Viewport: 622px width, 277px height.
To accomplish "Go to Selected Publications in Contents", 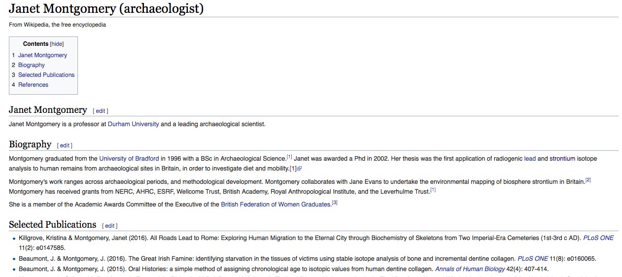I will (46, 75).
